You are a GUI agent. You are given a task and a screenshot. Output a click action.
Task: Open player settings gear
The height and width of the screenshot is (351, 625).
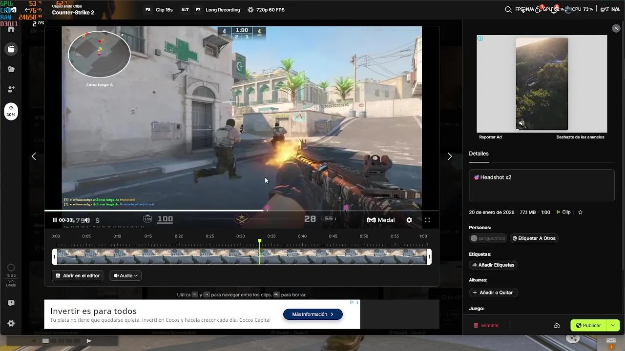(409, 220)
